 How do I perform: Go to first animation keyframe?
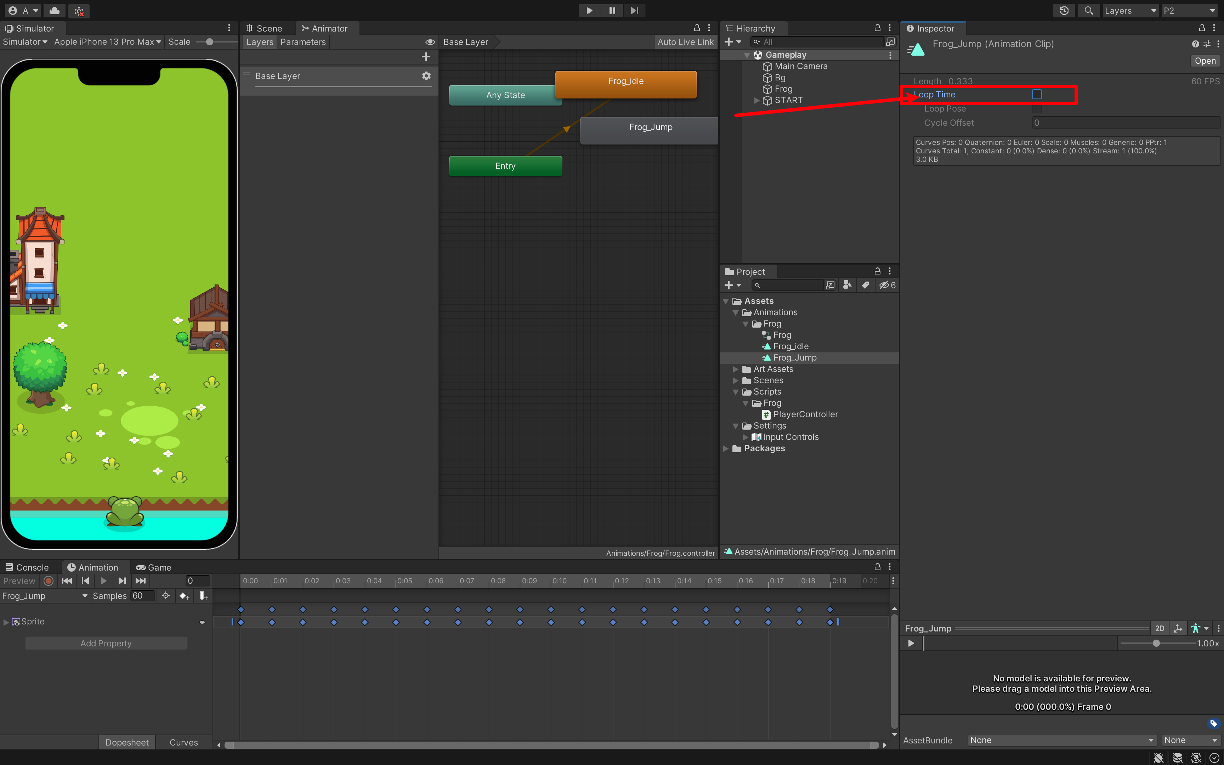(x=67, y=581)
